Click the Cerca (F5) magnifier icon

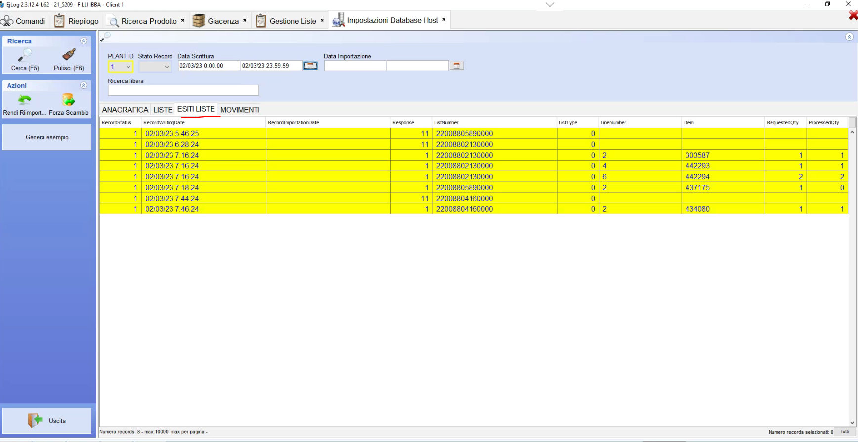pyautogui.click(x=25, y=55)
